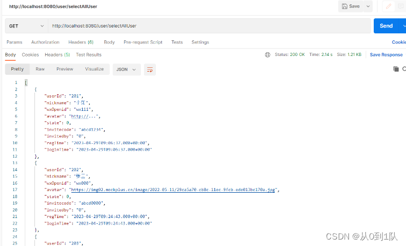
Task: Open the response Headers (5) tab
Action: click(x=57, y=55)
